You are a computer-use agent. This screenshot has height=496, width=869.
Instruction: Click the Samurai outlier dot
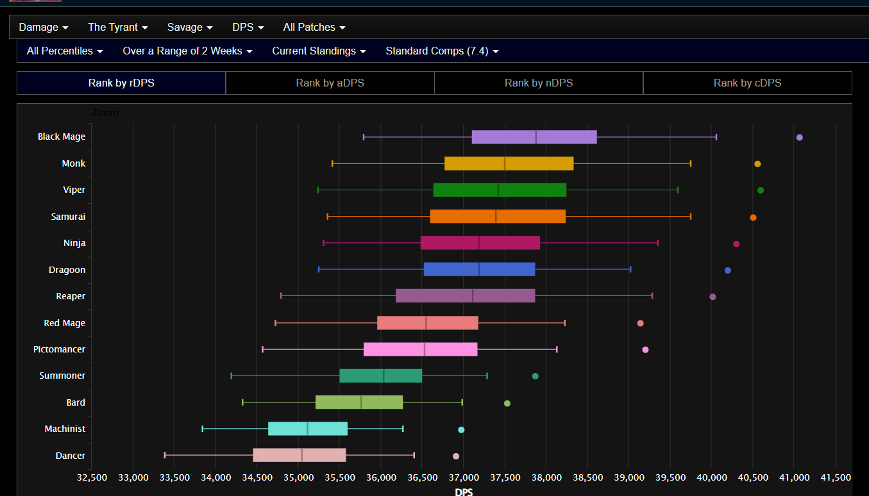(x=753, y=217)
